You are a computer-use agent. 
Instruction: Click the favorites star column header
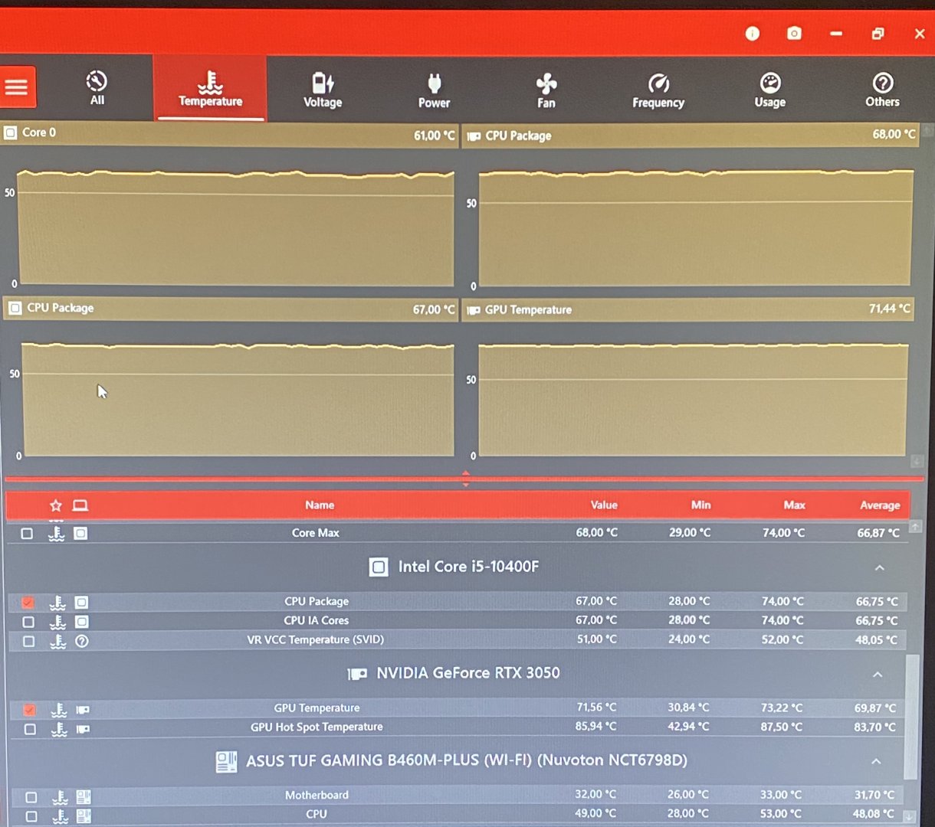point(55,505)
